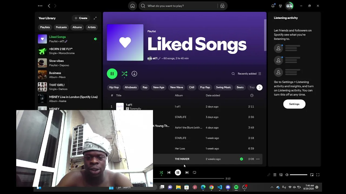Screen dimensions: 346x194
Task: Navigate forward with the right arrow
Action: [55, 6]
